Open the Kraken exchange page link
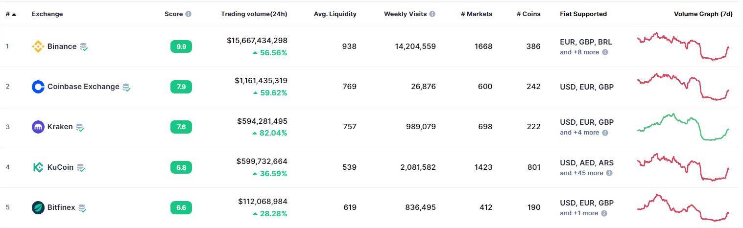743x228 pixels. point(60,127)
